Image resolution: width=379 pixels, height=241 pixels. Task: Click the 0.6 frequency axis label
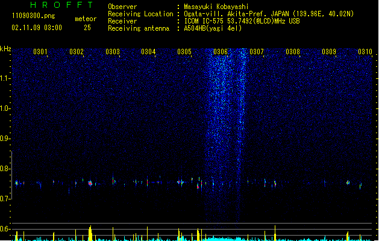pyautogui.click(x=5, y=229)
